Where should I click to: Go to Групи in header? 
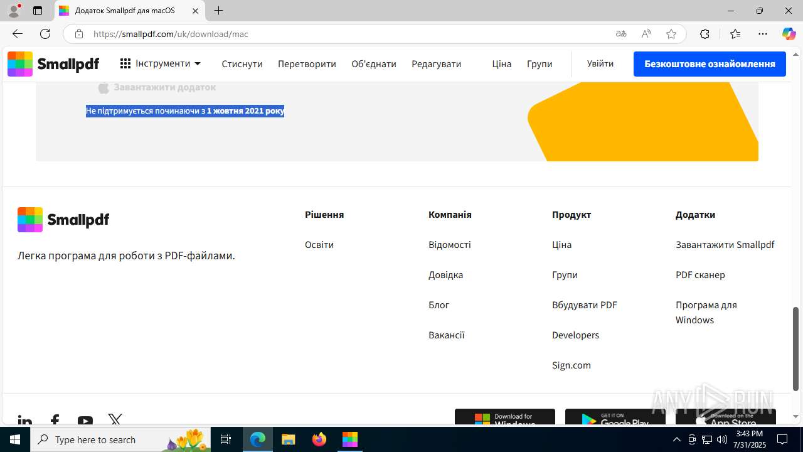[540, 64]
